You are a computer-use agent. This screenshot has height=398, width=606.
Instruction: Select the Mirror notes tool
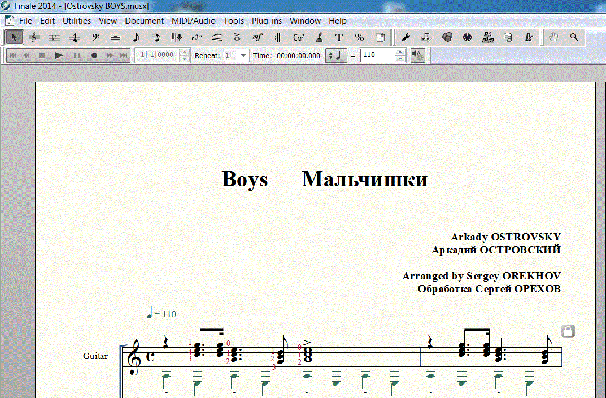coord(488,37)
